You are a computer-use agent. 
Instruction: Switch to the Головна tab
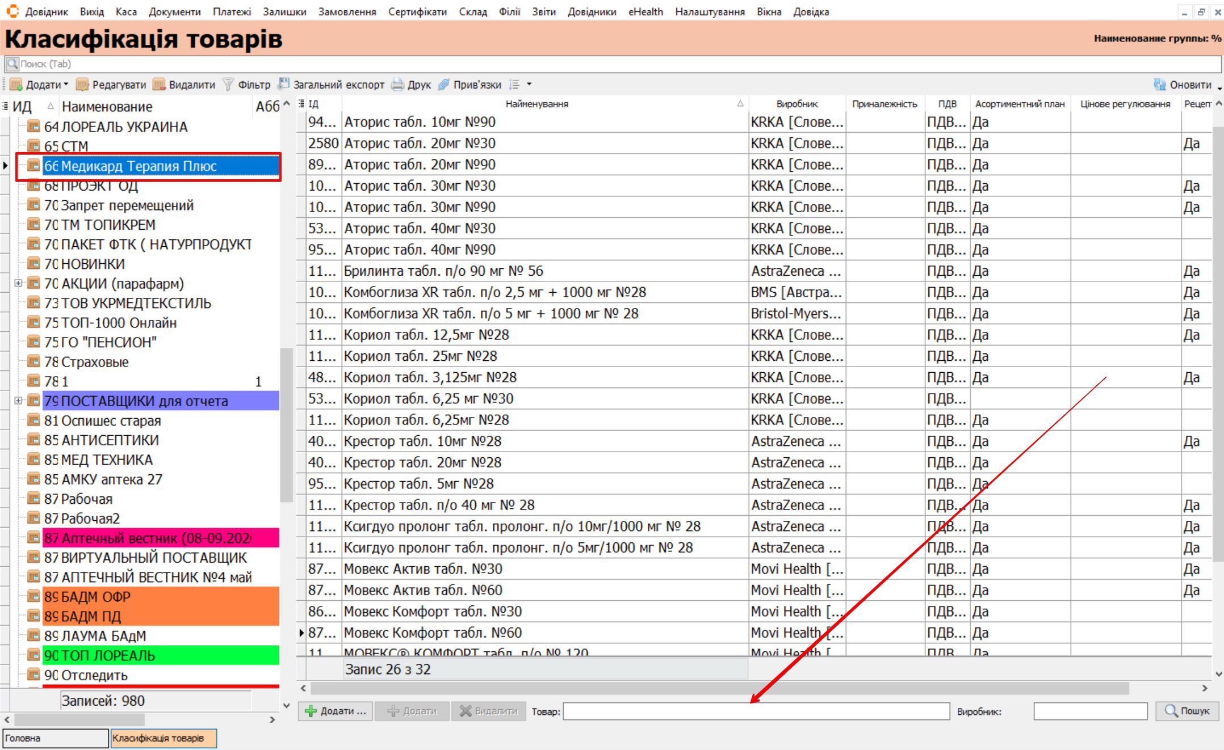coord(55,738)
